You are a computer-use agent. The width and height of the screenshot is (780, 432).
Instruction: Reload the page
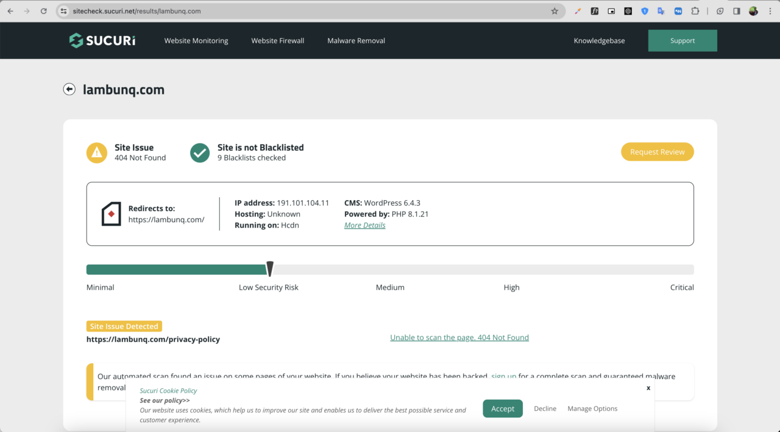[43, 11]
